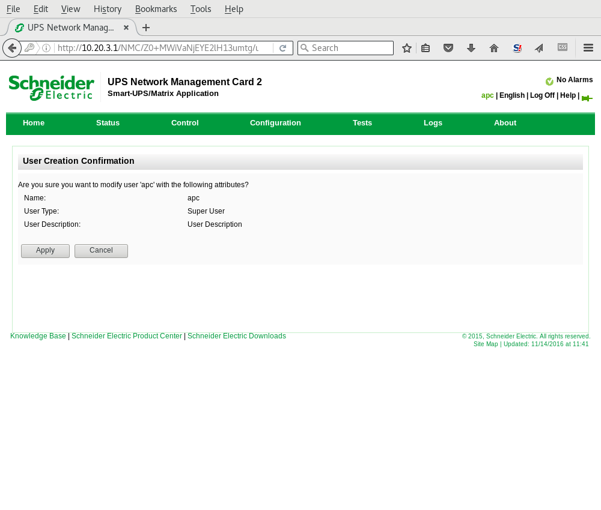Select the UPS Network Manag... tab
Viewport: 601px width, 510px height.
click(x=71, y=28)
